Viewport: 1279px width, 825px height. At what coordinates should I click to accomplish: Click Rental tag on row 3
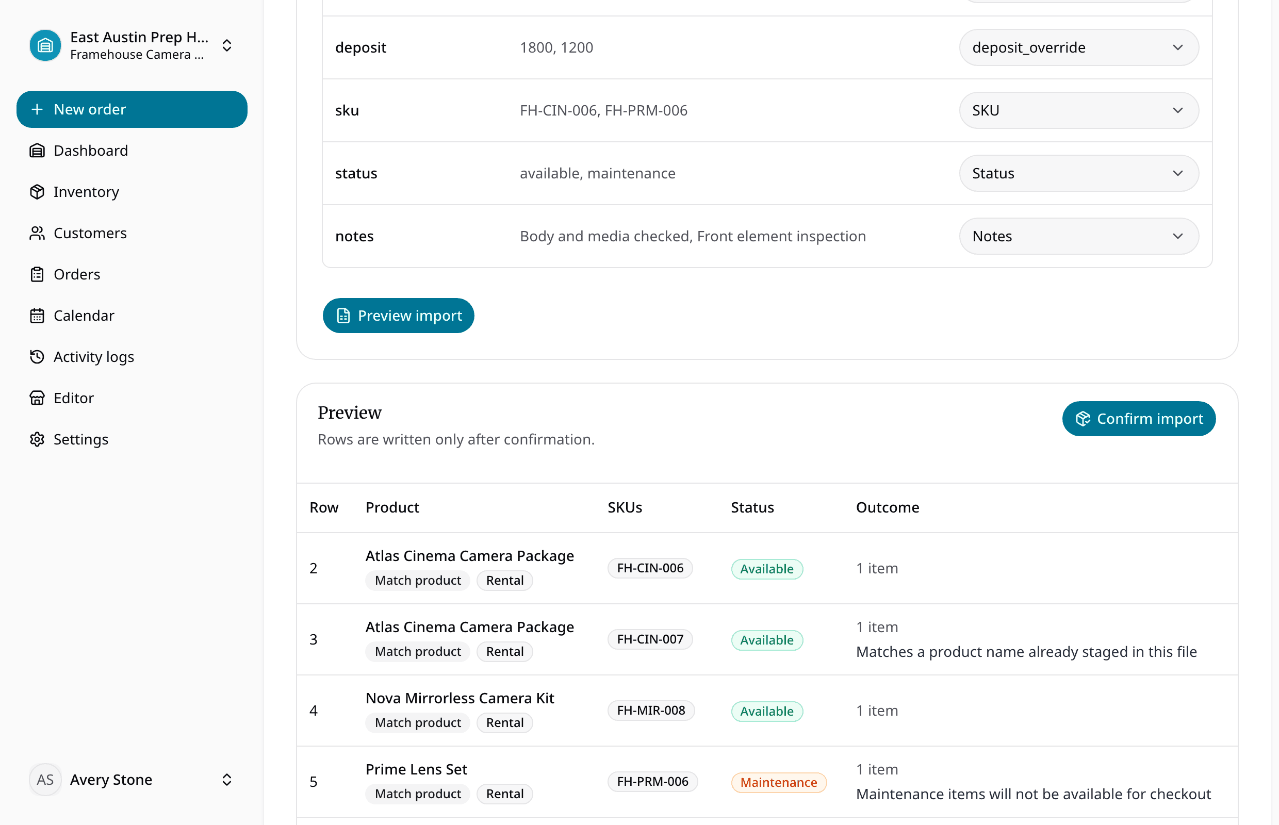(x=504, y=652)
